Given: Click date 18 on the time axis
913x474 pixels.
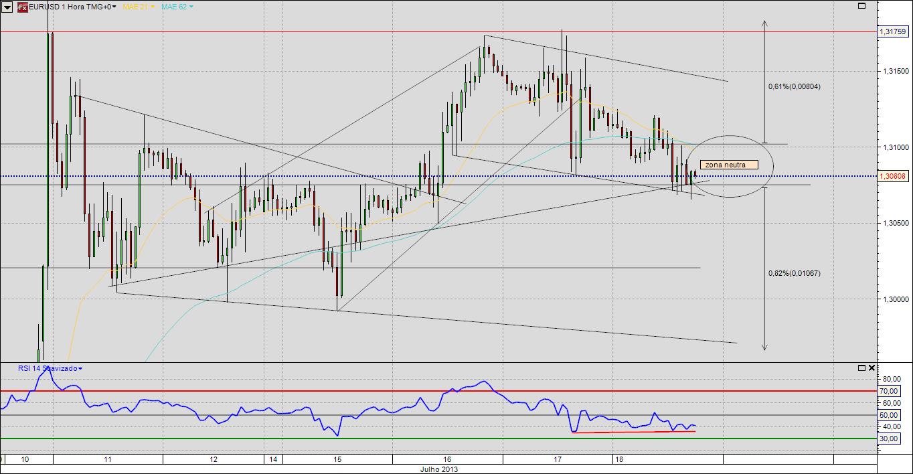Looking at the screenshot, I should (x=619, y=460).
